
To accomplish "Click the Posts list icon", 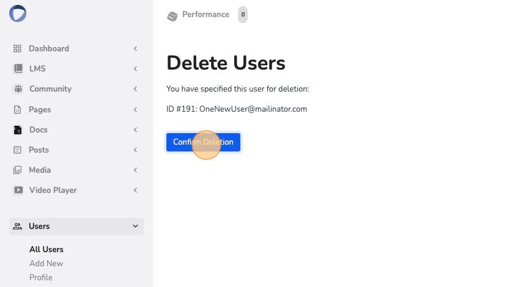I will [18, 150].
